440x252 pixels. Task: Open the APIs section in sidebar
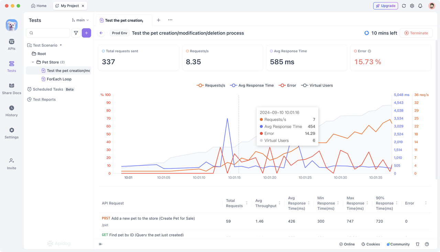click(x=12, y=44)
